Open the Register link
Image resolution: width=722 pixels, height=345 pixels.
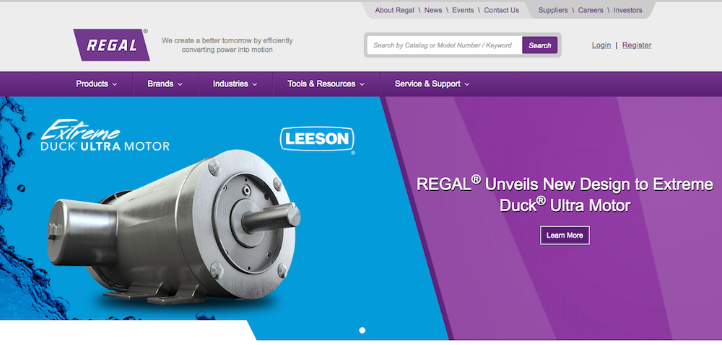coord(637,45)
